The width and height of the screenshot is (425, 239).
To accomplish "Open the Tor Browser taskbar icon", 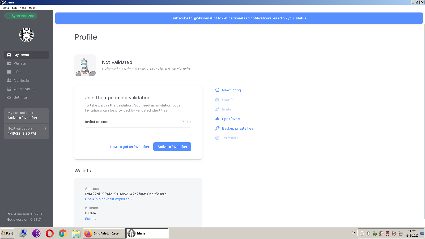I will [36, 233].
